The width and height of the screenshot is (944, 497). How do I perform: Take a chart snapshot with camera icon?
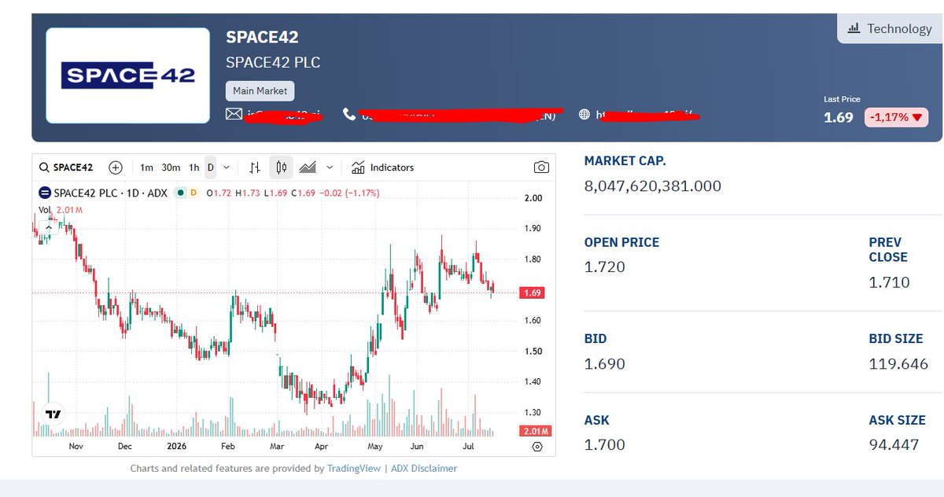click(x=541, y=168)
